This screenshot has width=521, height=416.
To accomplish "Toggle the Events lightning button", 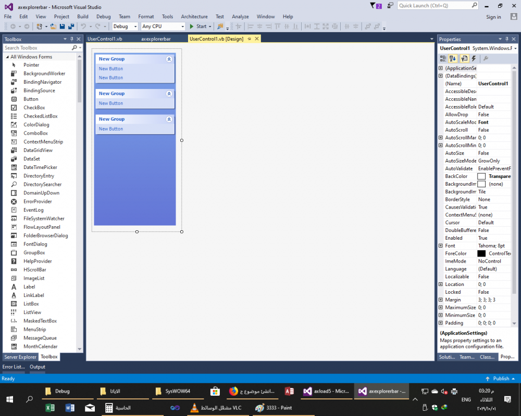I will 474,59.
